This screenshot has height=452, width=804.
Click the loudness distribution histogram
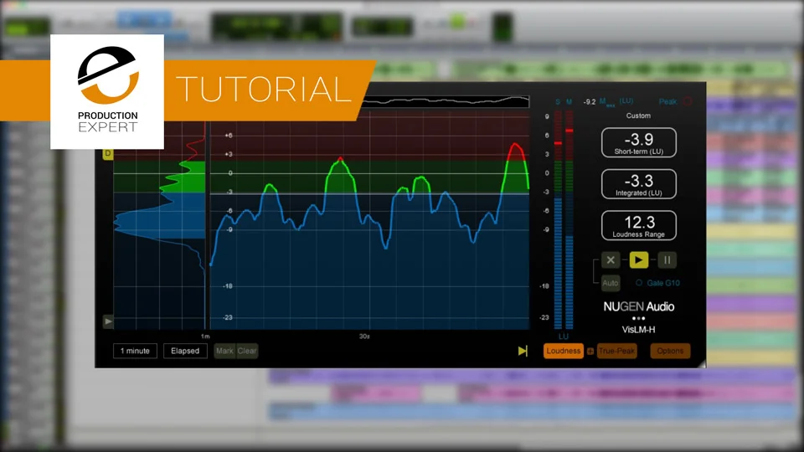point(160,220)
